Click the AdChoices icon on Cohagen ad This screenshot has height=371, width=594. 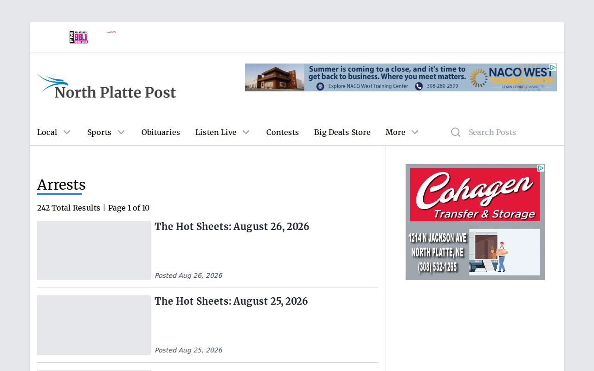click(541, 168)
